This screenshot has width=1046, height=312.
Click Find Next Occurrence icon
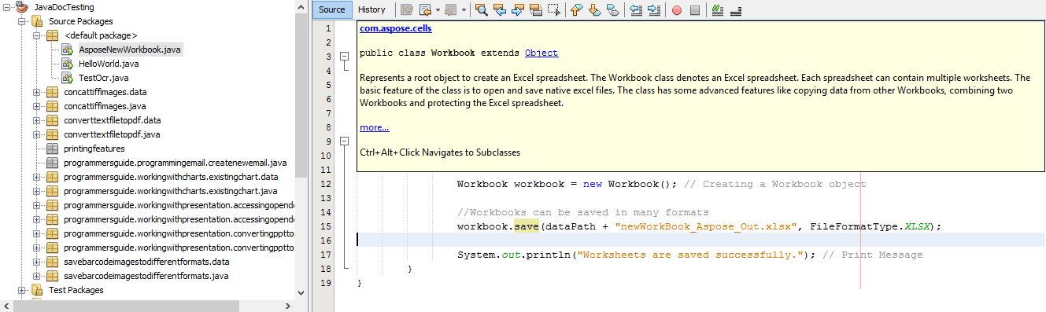point(518,10)
